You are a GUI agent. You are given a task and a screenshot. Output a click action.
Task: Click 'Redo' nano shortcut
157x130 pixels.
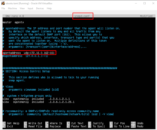click(137, 126)
